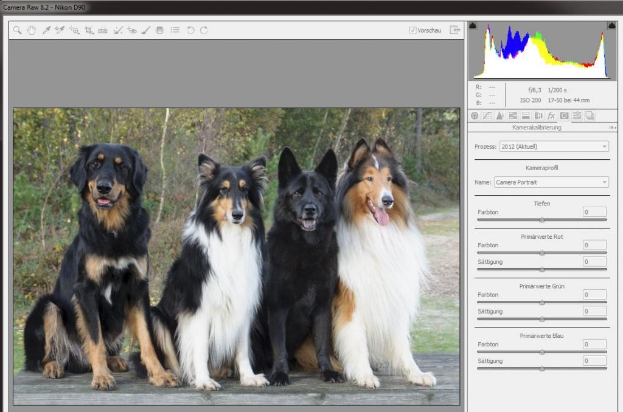Click the Tiefen Farbton slider

(542, 219)
